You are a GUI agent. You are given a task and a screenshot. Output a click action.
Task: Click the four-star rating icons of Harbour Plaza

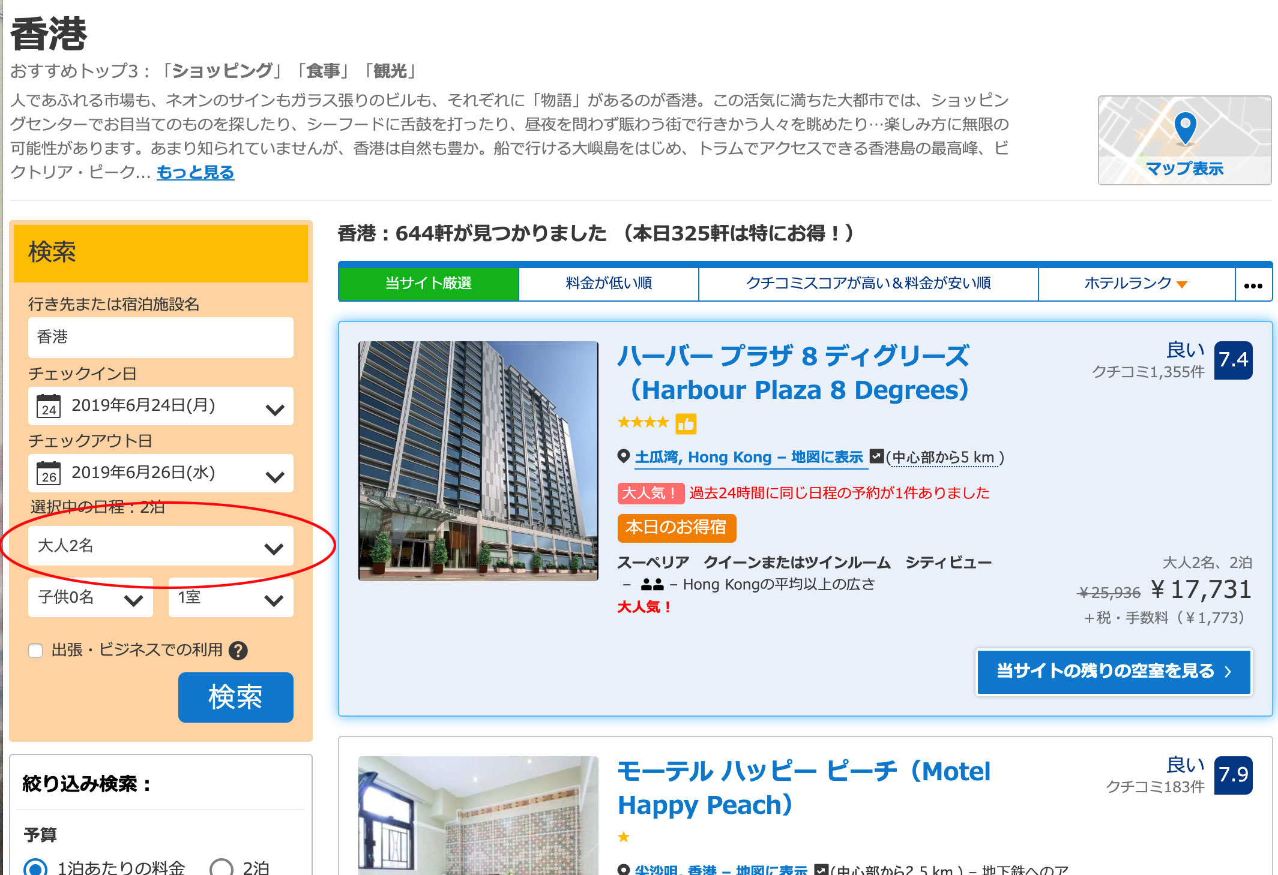[x=643, y=422]
